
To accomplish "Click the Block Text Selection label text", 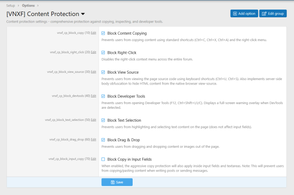I will (124, 120).
